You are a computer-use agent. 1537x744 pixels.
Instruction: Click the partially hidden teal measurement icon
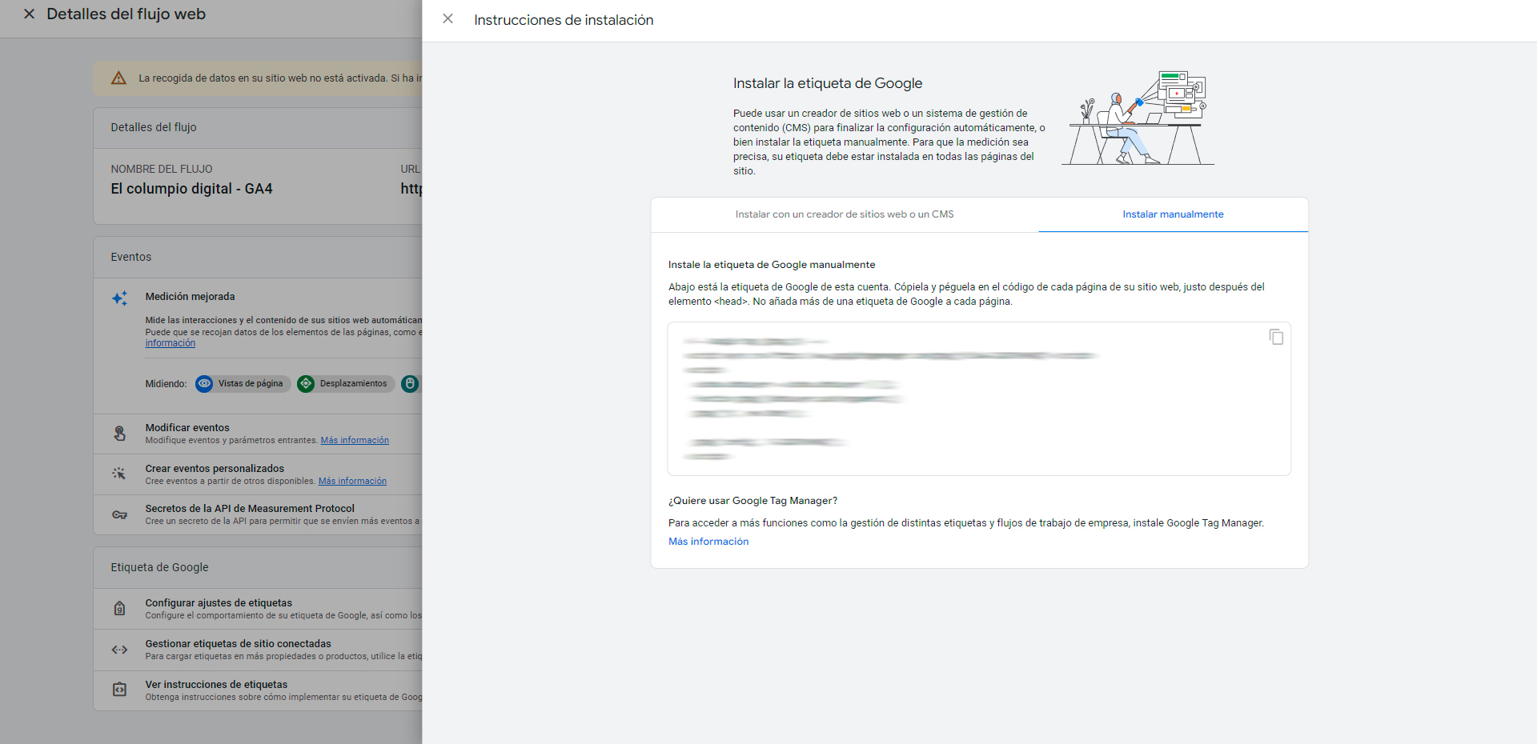click(410, 384)
